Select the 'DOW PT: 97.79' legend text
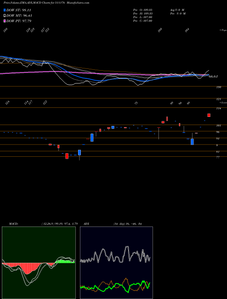The width and height of the screenshot is (227, 299). coord(19,21)
